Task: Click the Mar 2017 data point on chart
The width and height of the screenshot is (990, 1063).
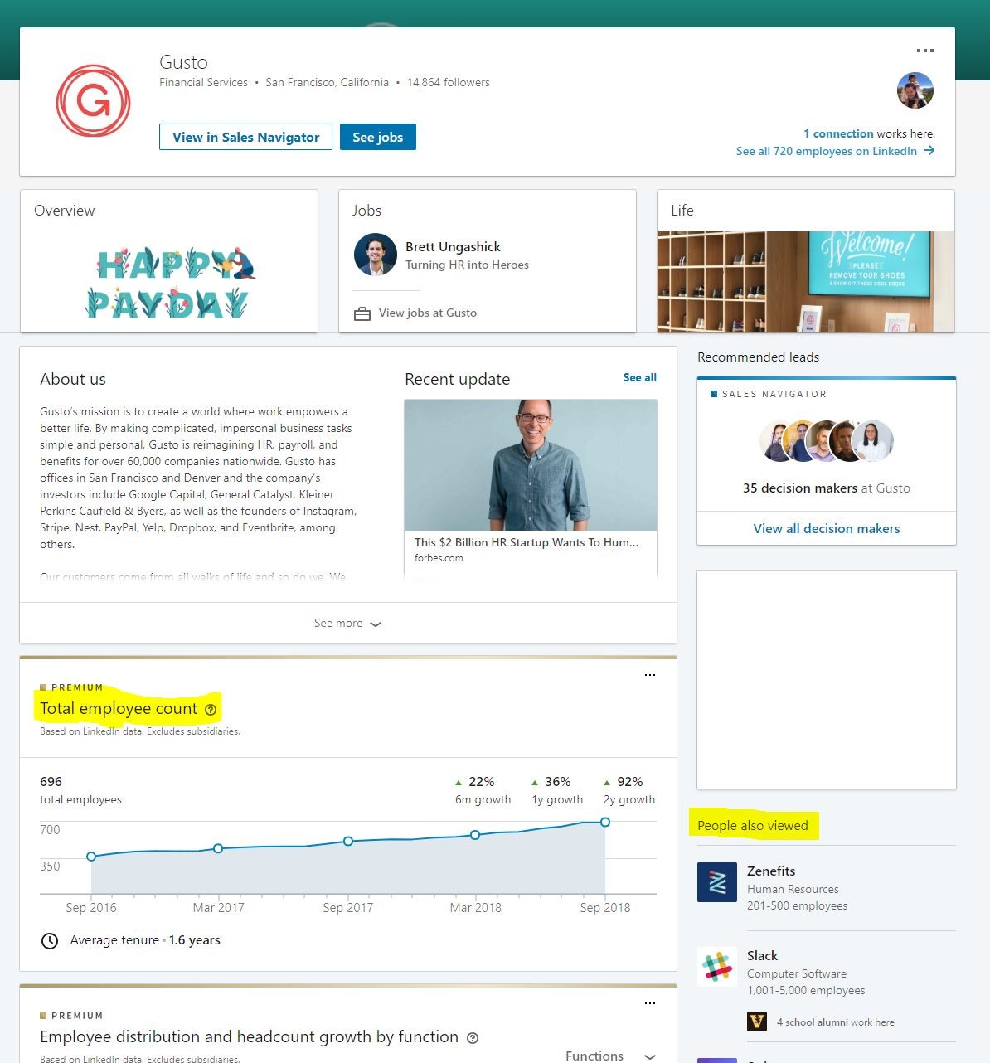Action: coord(218,848)
